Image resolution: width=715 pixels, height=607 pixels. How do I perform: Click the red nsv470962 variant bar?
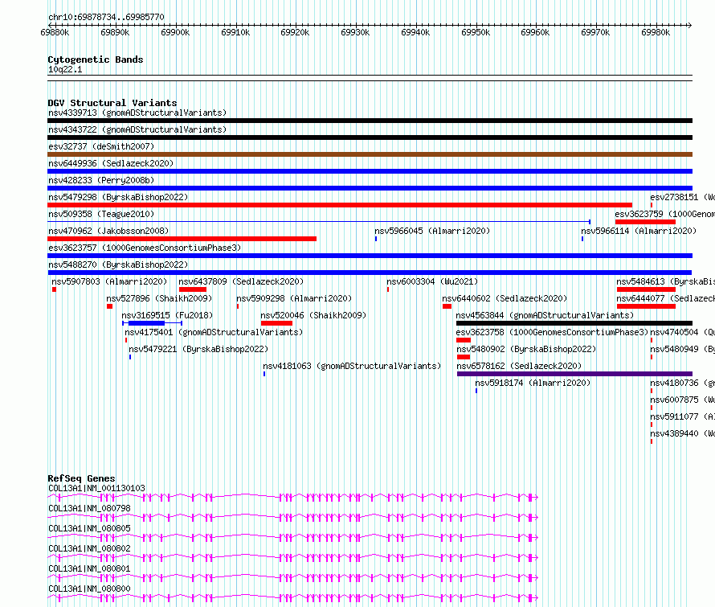[x=182, y=239]
